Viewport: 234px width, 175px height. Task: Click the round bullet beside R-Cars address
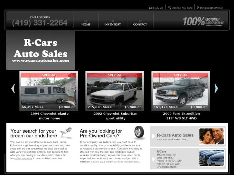[153, 159]
